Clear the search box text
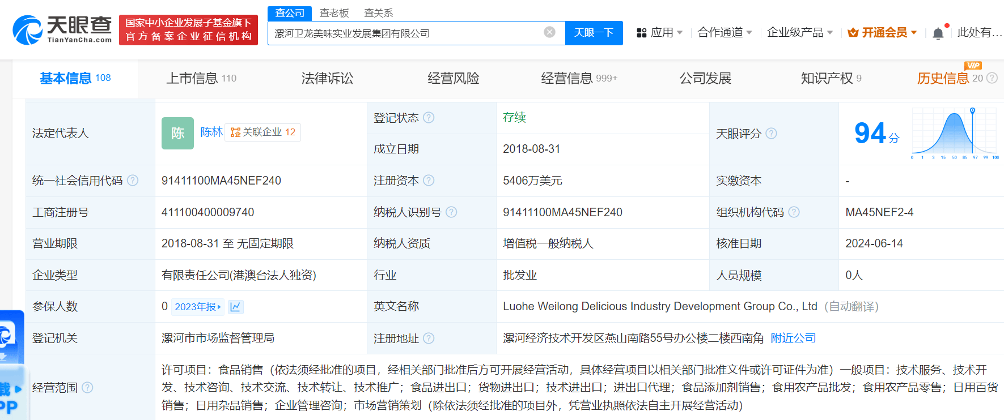The width and height of the screenshot is (1004, 420). [549, 32]
